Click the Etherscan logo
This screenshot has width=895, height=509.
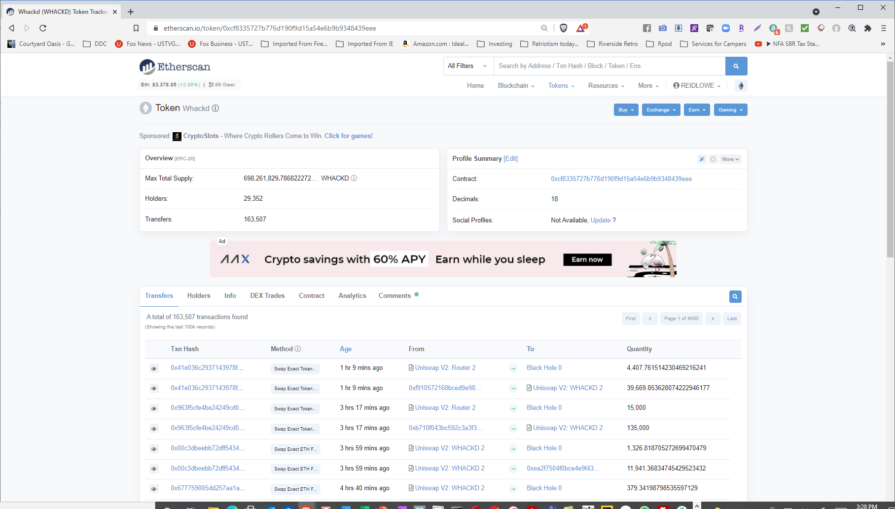175,67
